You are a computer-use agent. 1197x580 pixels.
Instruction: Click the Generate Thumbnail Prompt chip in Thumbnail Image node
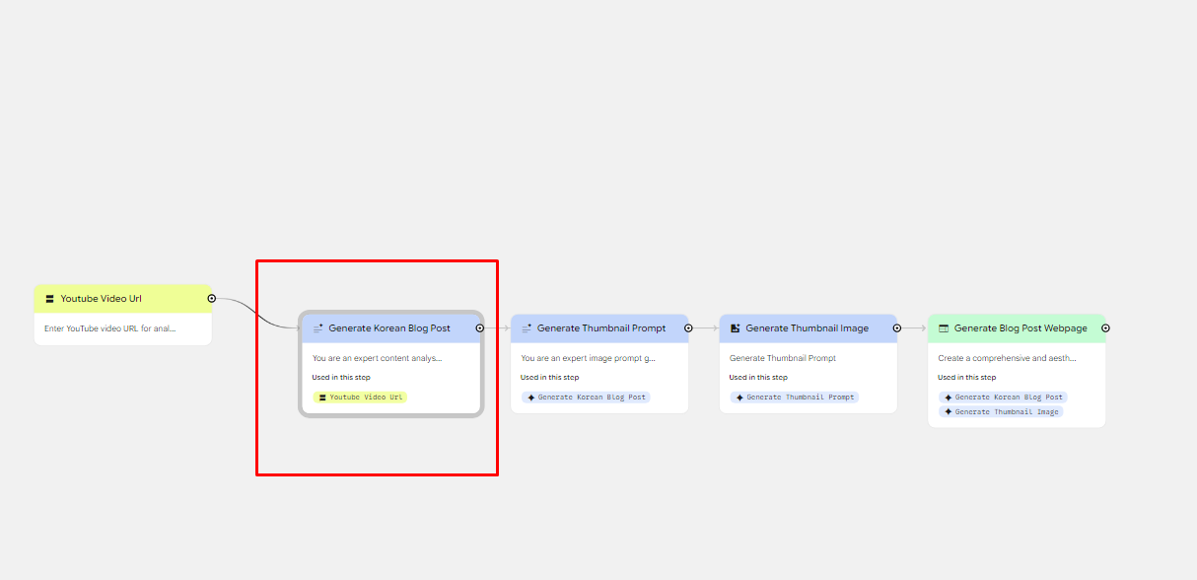[795, 398]
